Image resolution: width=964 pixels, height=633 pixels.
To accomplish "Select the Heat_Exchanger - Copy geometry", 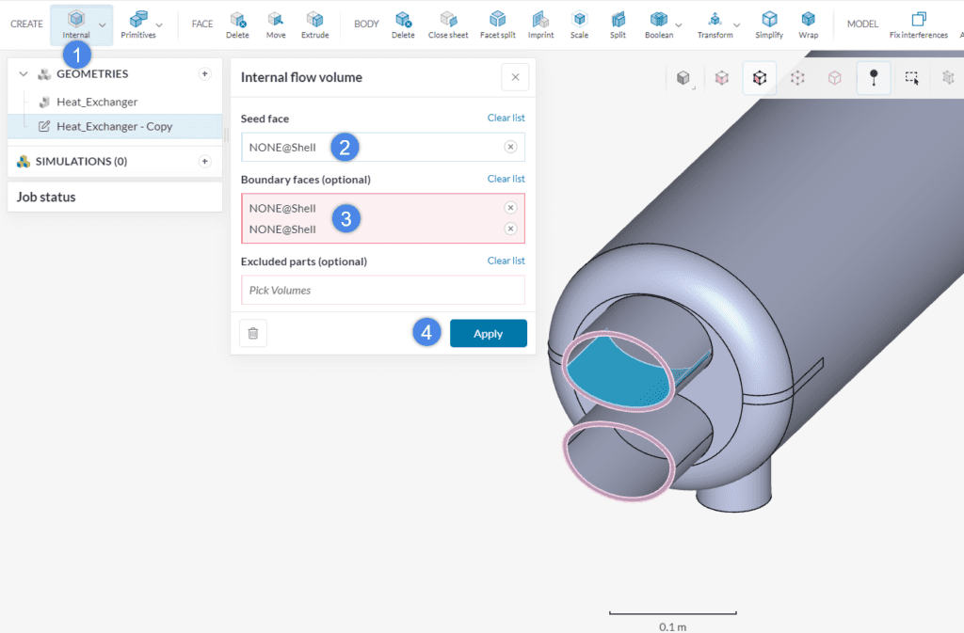I will [x=113, y=126].
